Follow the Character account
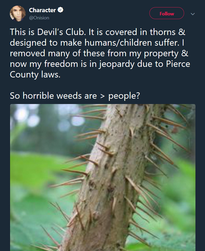Image resolution: width=205 pixels, height=251 pixels. coord(167,13)
